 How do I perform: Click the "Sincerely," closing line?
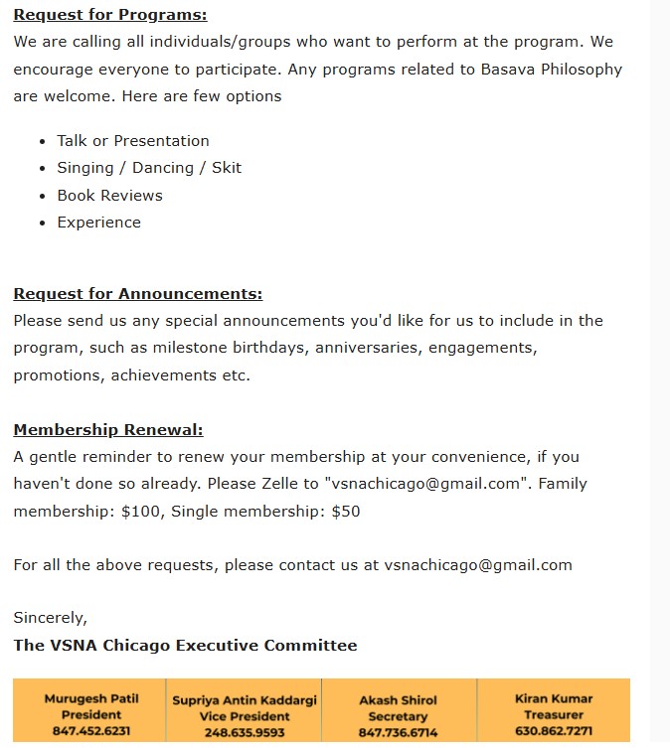pos(50,618)
